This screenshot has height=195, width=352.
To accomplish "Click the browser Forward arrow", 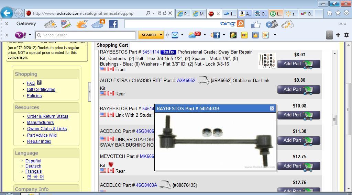I will (x=19, y=13).
